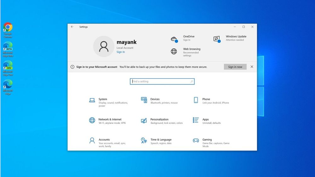Click into the Find a setting search box
Screen dimensions: 315x177
pos(162,81)
